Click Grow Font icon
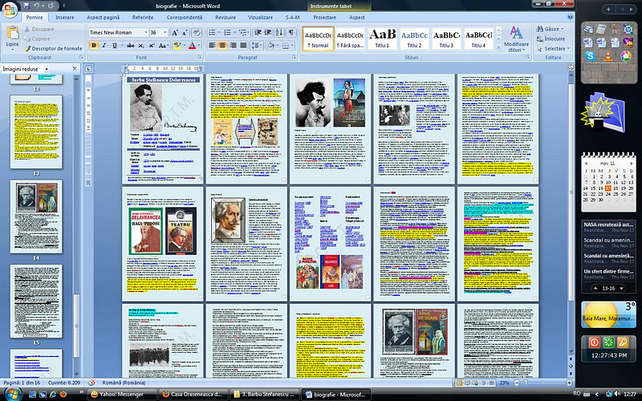This screenshot has height=401, width=642. [x=174, y=32]
